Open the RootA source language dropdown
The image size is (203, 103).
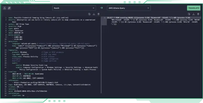[74, 8]
